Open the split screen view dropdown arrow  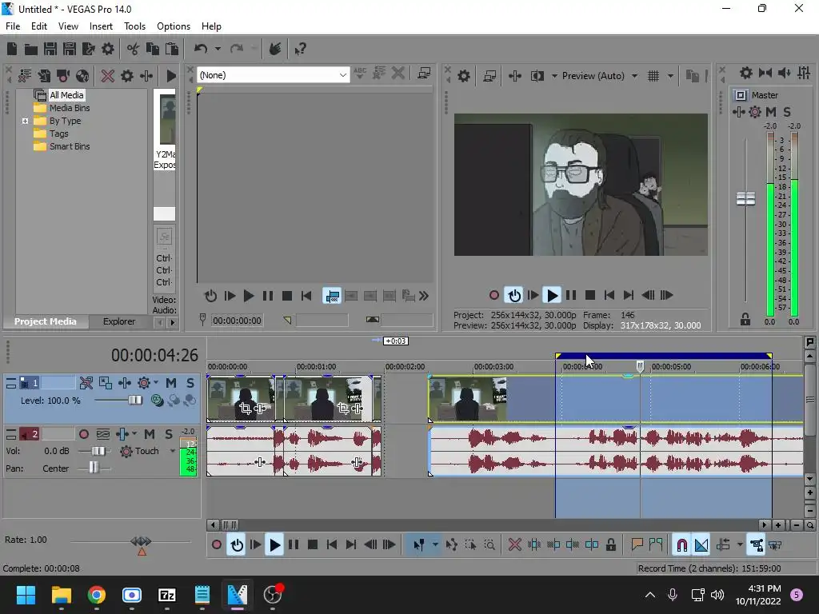[x=554, y=76]
